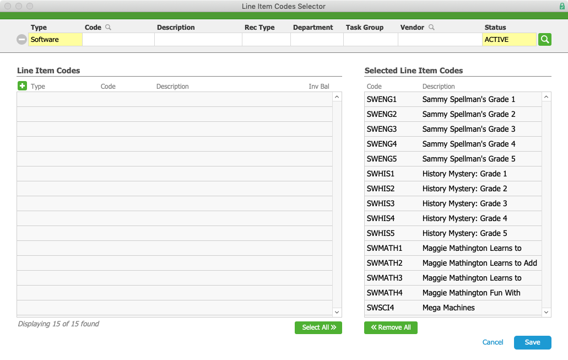This screenshot has width=568, height=360.
Task: Select the SWMATH1 row
Action: (x=453, y=248)
